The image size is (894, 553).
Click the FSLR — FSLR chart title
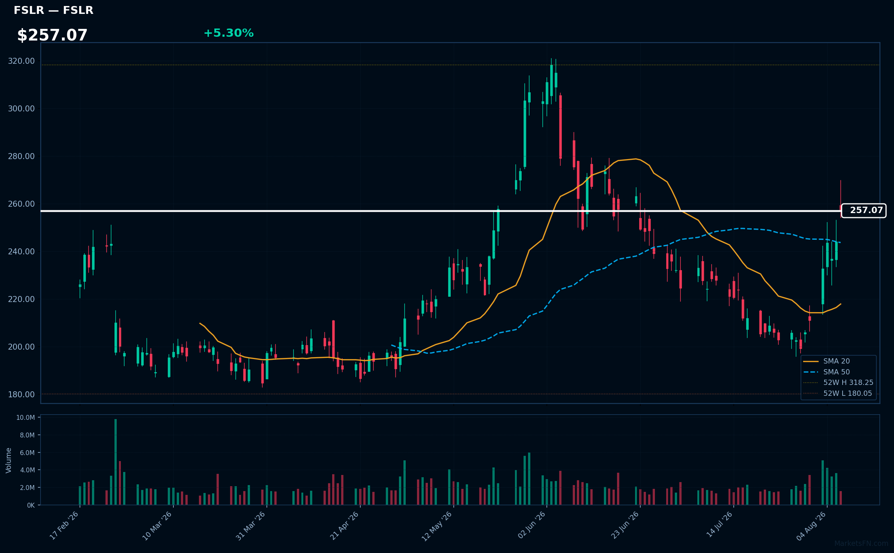pyautogui.click(x=53, y=11)
